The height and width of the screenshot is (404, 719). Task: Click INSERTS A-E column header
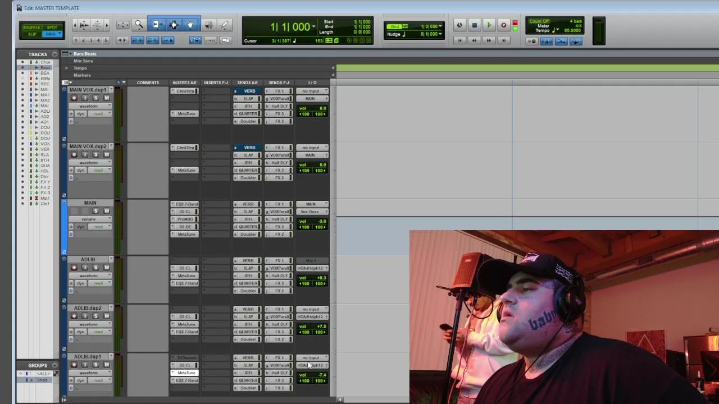point(184,82)
